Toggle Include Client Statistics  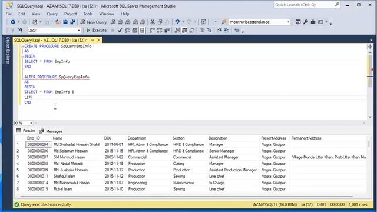point(167,31)
